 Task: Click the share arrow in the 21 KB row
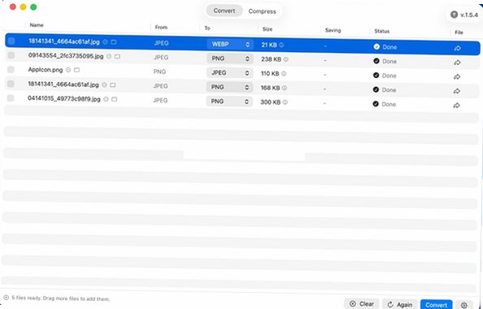point(458,48)
